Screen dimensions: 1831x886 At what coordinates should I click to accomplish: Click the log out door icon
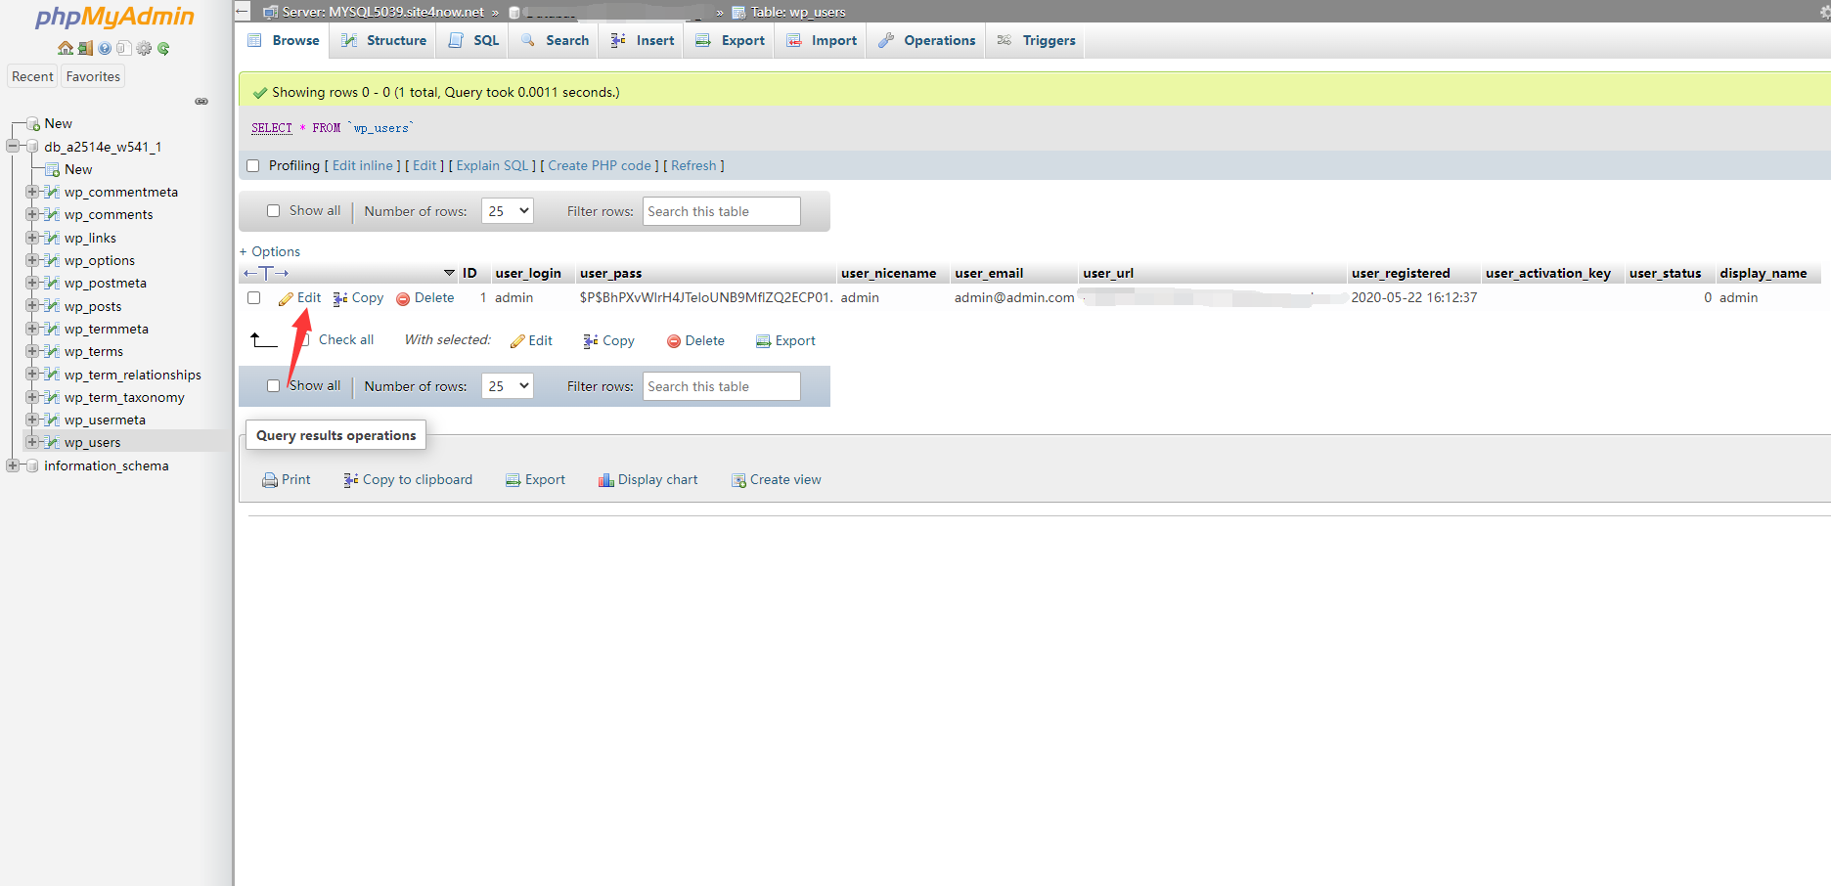[85, 48]
